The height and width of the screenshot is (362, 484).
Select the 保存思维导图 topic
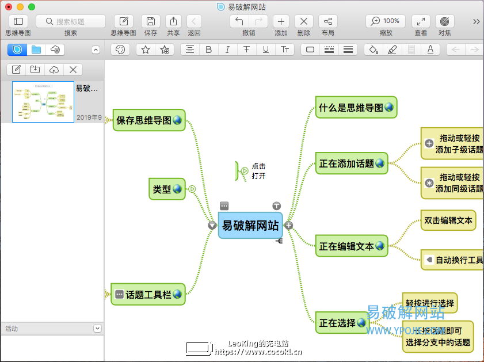point(149,120)
